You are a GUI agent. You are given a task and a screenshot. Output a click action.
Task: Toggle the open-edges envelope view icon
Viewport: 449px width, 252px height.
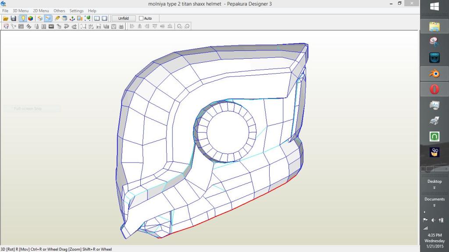47,18
